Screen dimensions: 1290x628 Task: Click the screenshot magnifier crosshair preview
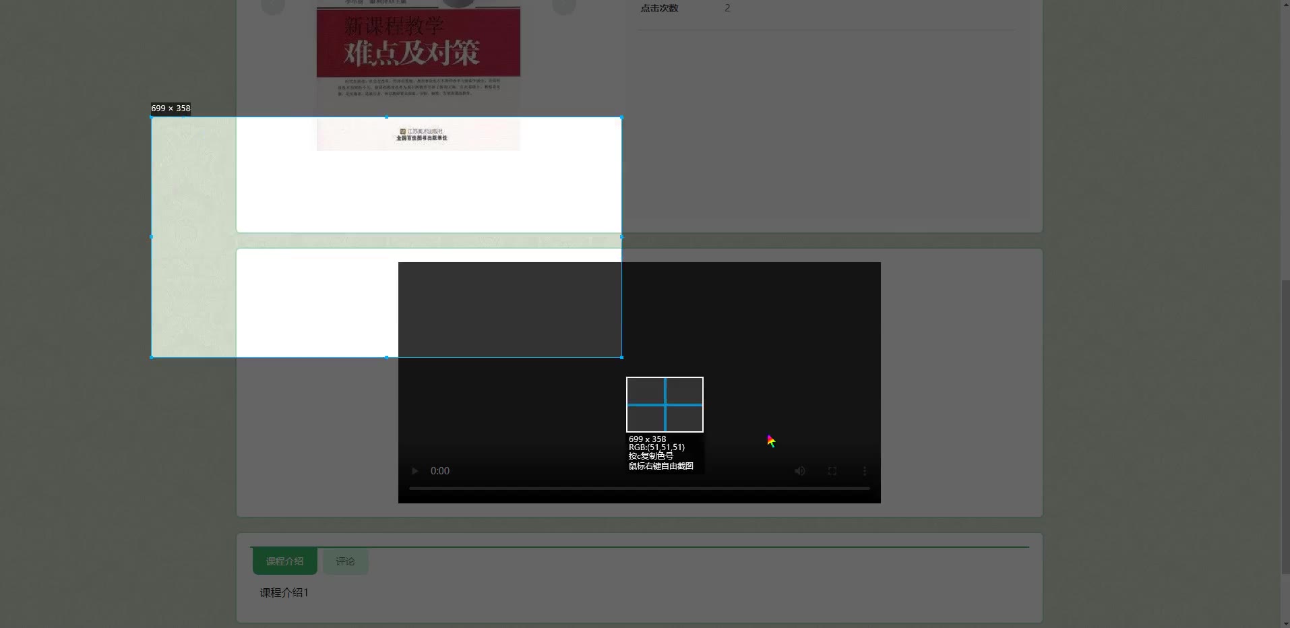(x=665, y=404)
